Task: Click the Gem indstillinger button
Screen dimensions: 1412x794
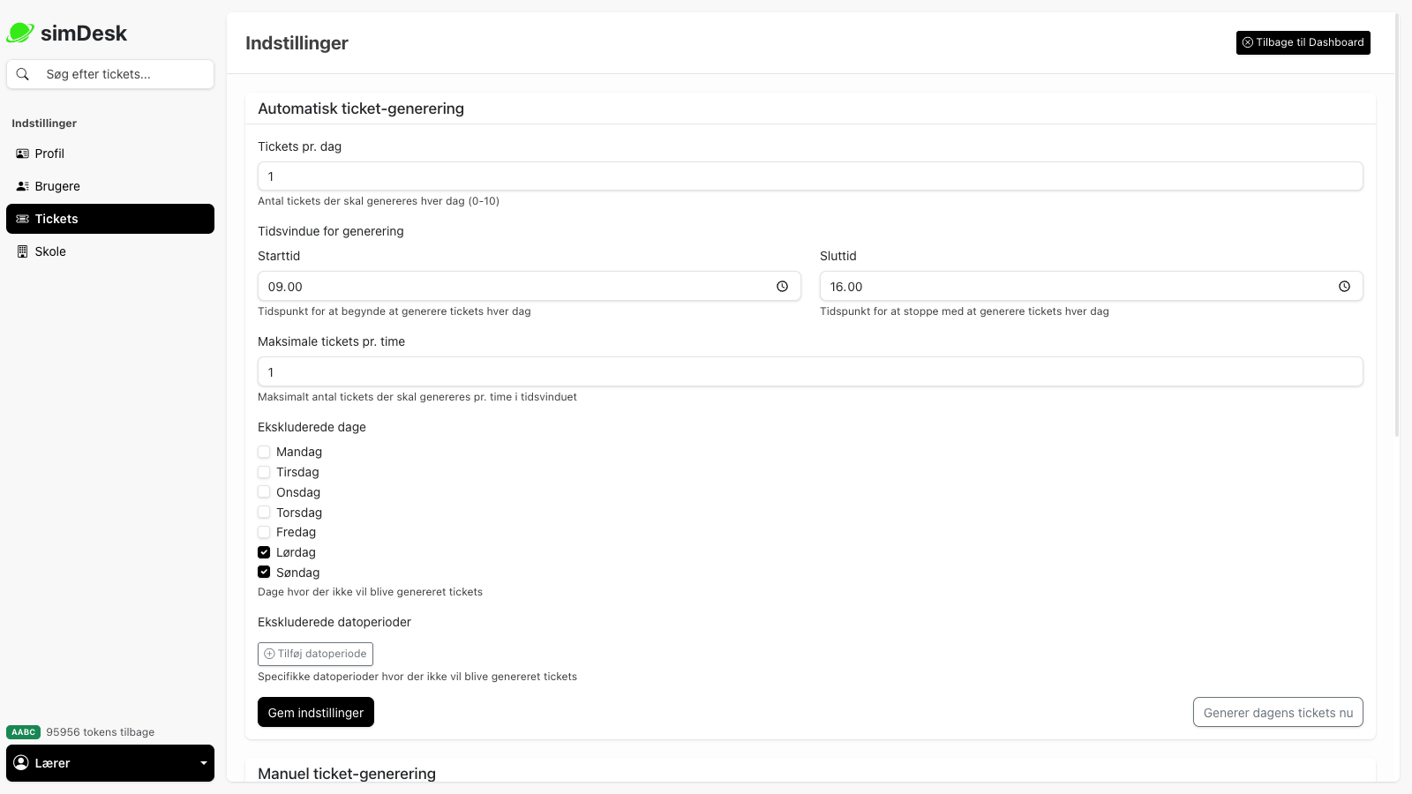Action: 315,712
